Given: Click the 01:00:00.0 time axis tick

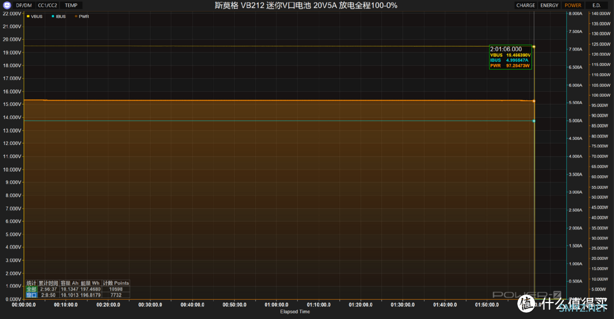Looking at the screenshot, I should coord(276,305).
